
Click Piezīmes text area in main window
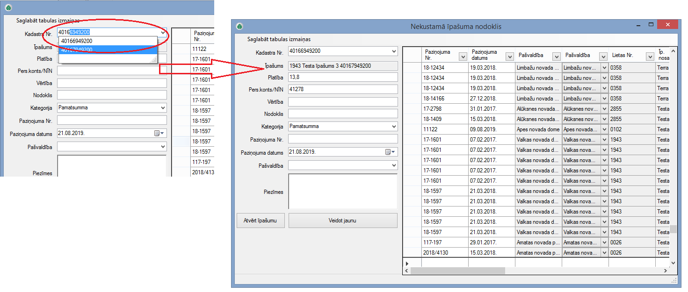pos(343,192)
